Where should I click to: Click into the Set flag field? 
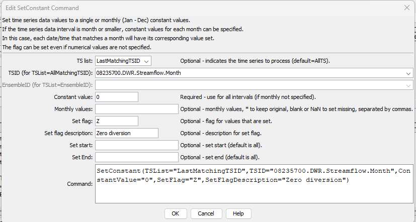pyautogui.click(x=117, y=121)
